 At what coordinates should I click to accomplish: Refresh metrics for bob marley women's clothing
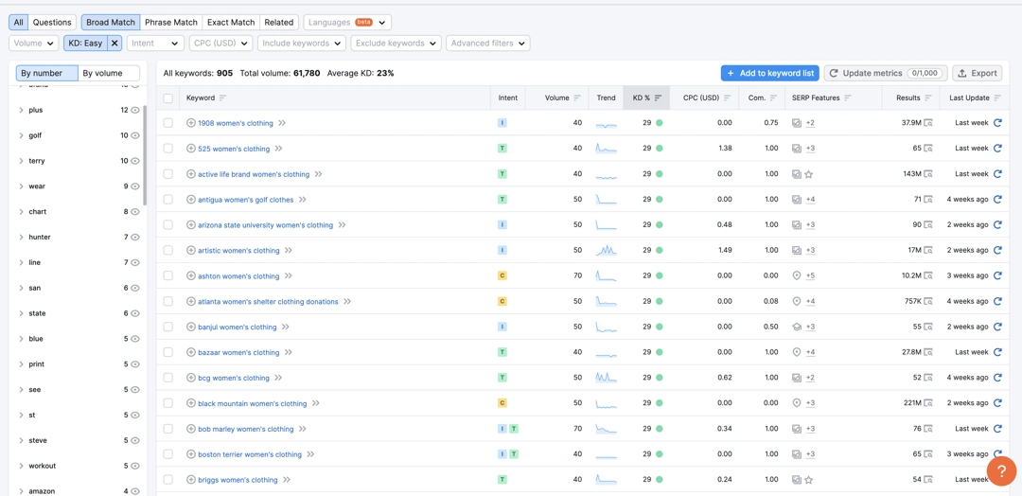(x=996, y=428)
